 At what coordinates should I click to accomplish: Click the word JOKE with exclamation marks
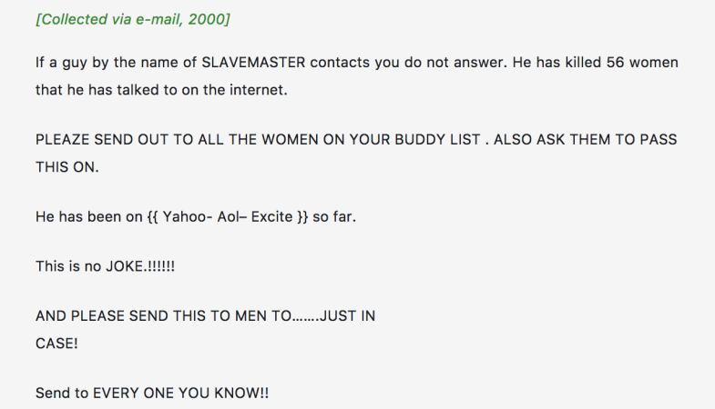[140, 266]
